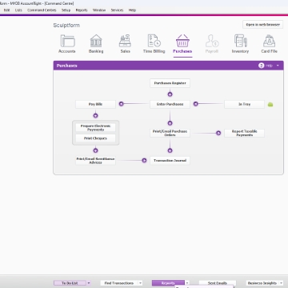Screen dimensions: 288x288
Task: Click the Help question mark icon
Action: (262, 66)
